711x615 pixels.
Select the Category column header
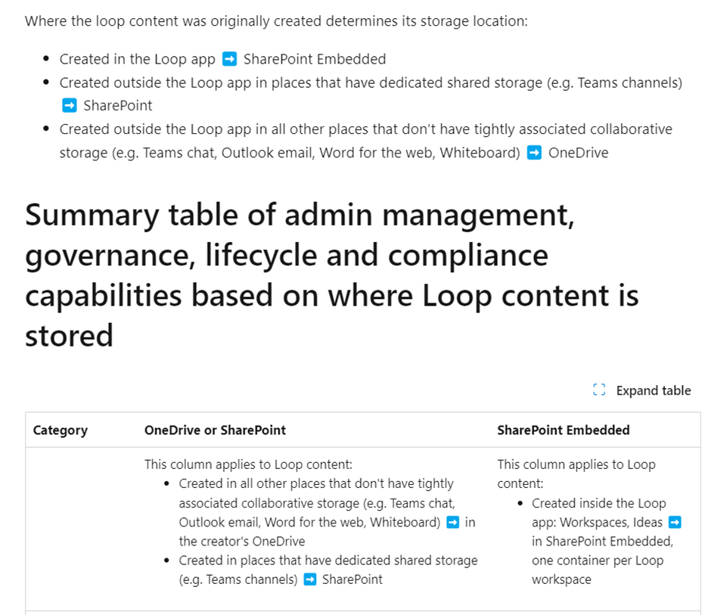coord(61,430)
